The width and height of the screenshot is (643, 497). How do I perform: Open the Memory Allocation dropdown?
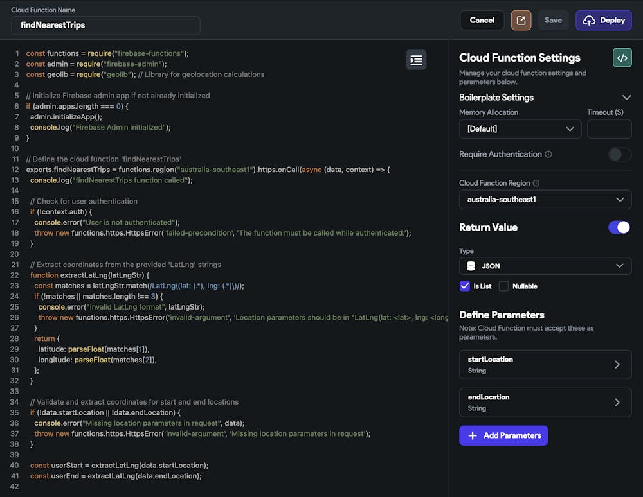click(x=520, y=129)
